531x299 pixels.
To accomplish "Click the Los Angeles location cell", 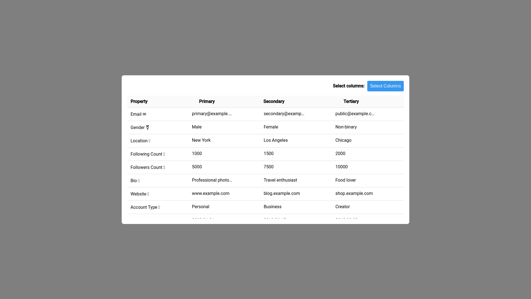I will click(x=275, y=140).
